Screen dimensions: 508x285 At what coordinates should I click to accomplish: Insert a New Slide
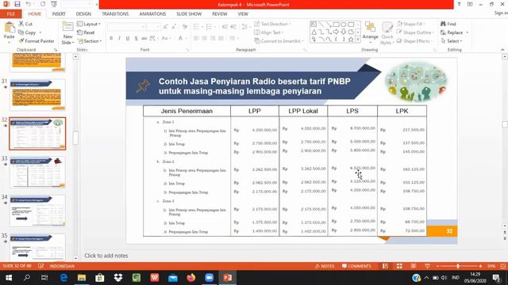67,33
